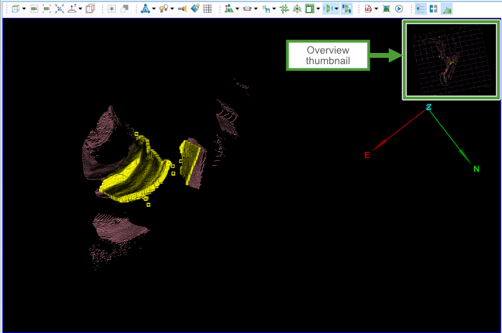Click the blue diamond with bulb icon
This screenshot has height=333, width=502.
(195, 8)
